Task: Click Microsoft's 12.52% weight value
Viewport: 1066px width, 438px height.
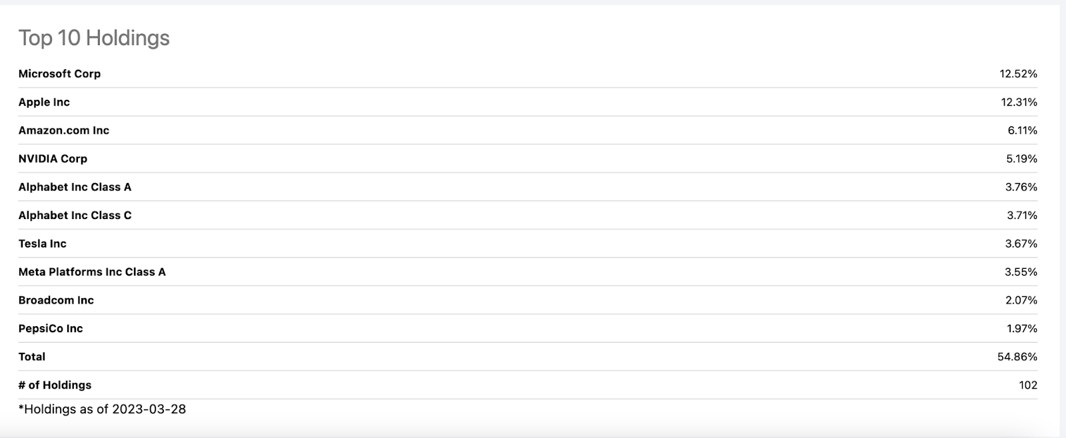Action: [1018, 74]
